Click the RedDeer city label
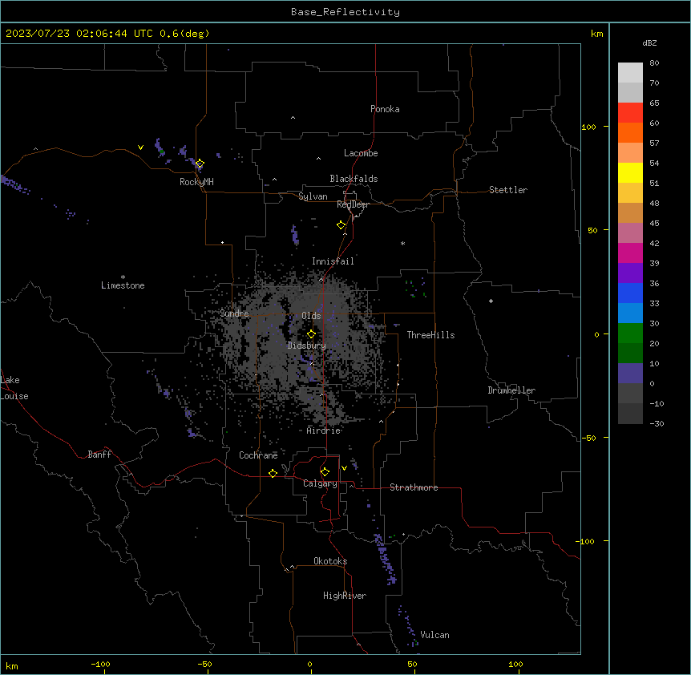This screenshot has height=675, width=691. [353, 204]
